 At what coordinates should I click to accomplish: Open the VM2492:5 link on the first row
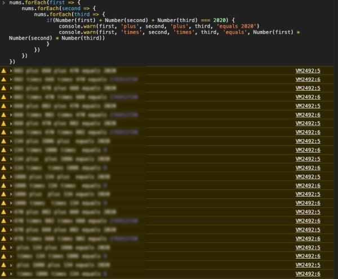(308, 71)
